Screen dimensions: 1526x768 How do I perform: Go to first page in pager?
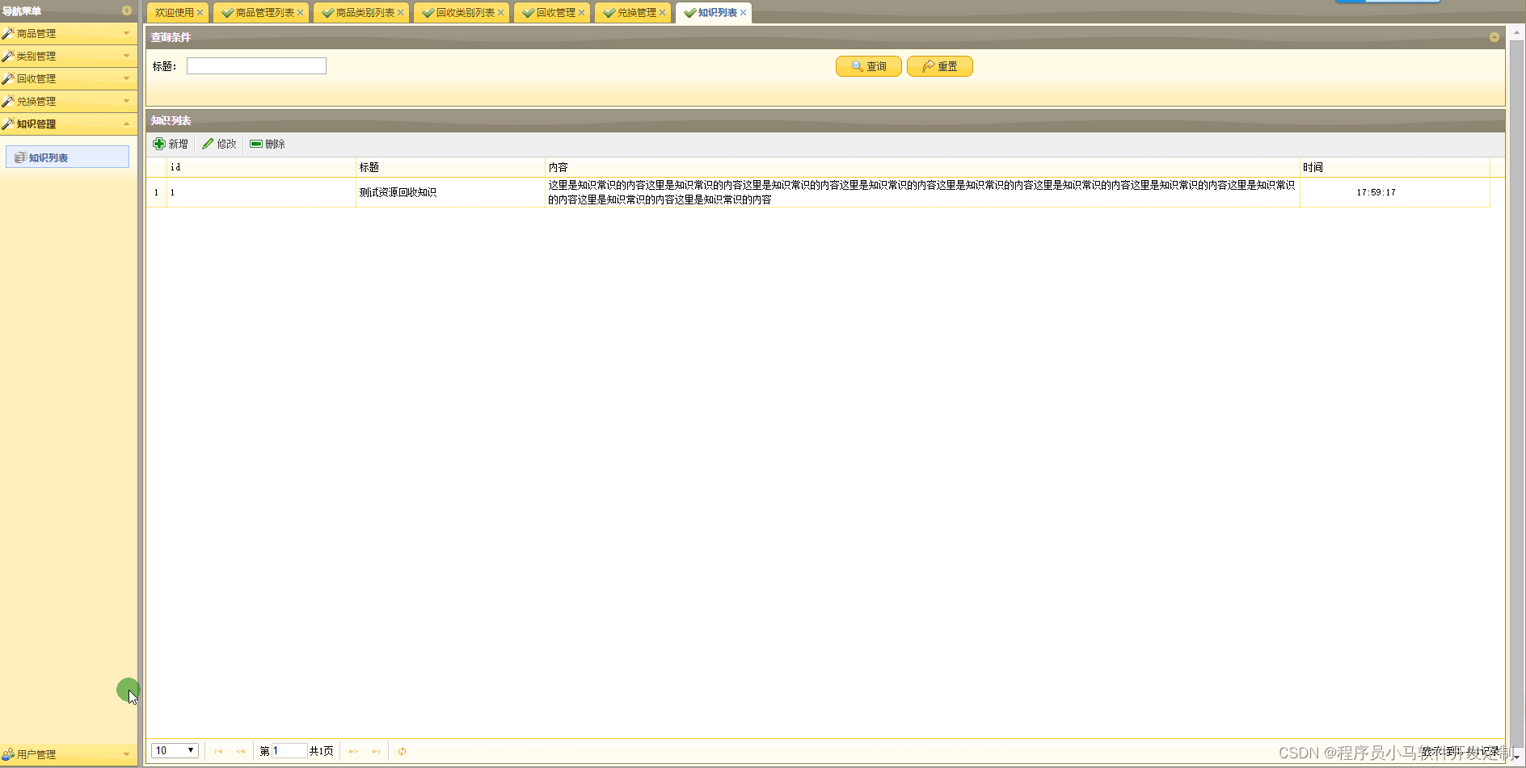tap(218, 751)
